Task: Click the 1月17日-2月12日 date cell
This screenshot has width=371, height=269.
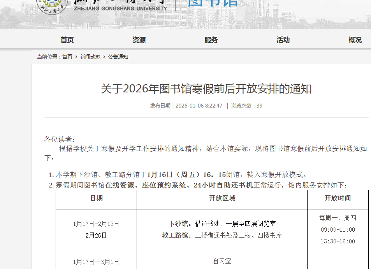Action: [x=96, y=224]
